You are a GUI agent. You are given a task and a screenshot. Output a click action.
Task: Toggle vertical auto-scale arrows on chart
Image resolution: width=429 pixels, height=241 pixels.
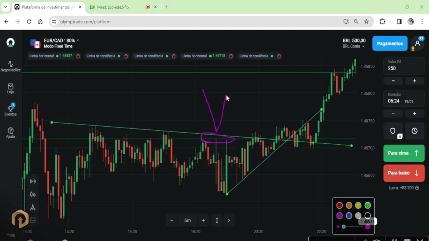click(x=217, y=221)
